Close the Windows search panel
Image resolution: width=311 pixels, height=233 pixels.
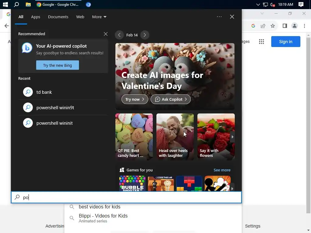coord(232,17)
